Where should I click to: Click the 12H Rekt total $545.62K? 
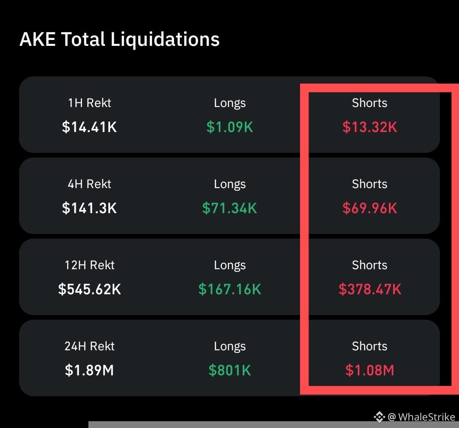pos(89,289)
